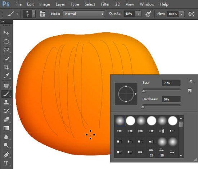The height and width of the screenshot is (169, 198).
Task: Select the Gradient tool
Action: 6,128
